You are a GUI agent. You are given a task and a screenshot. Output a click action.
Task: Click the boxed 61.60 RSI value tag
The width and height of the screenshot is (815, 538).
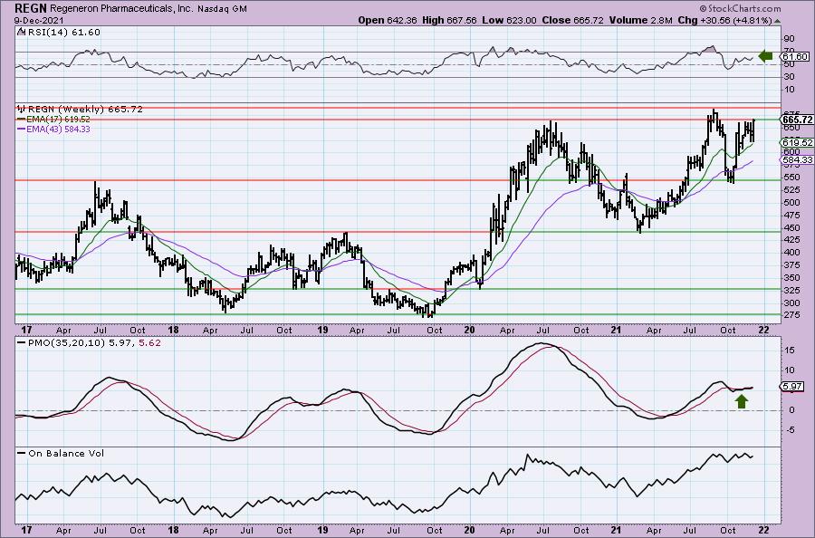pos(795,57)
